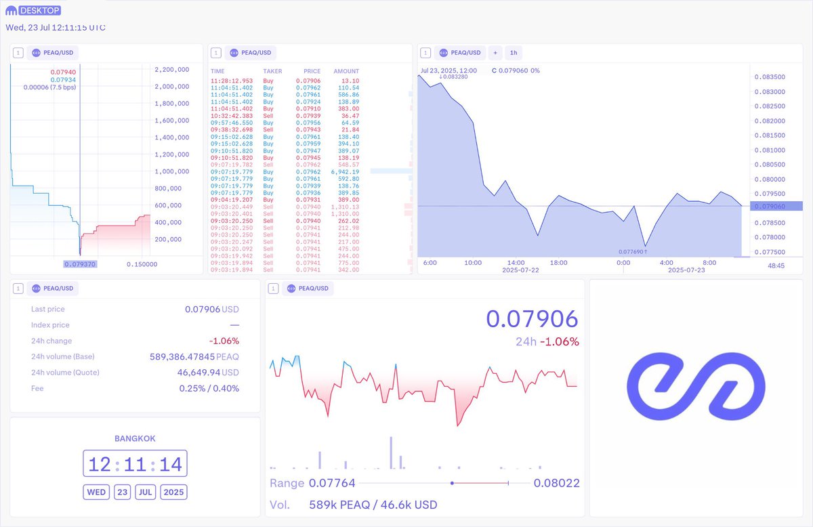The width and height of the screenshot is (813, 527).
Task: Click the DESKTOP badge next to logo
Action: point(40,11)
